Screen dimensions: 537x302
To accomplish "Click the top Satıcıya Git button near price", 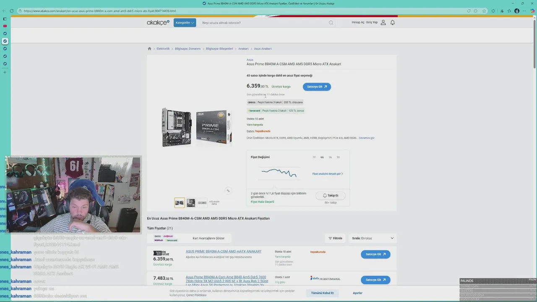I will [317, 87].
